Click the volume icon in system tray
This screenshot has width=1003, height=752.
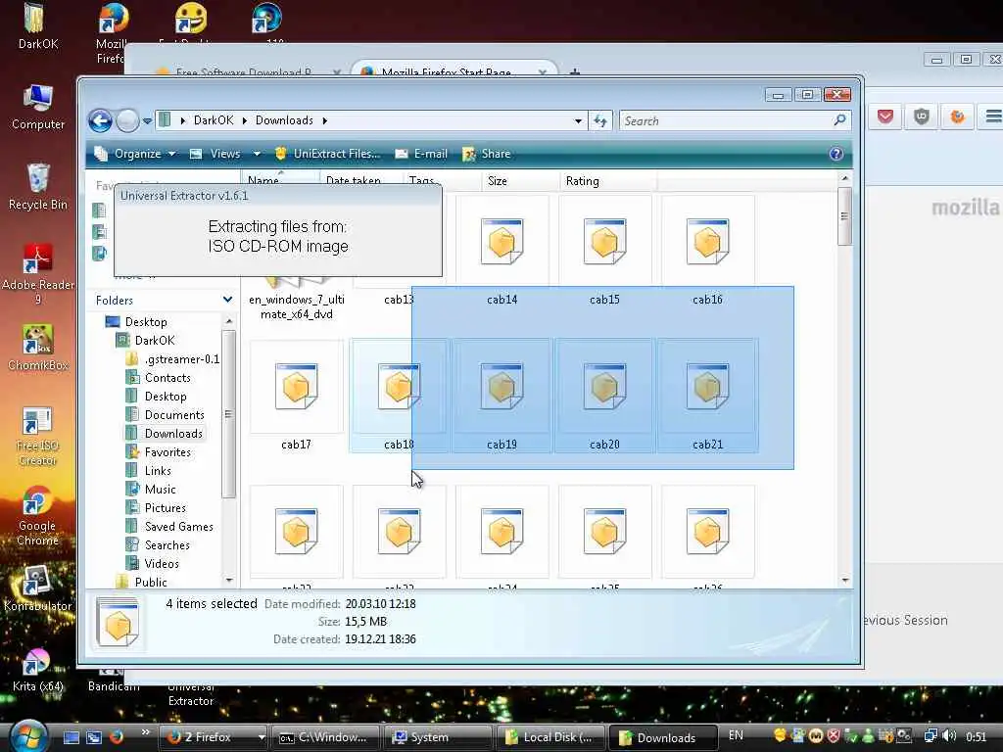point(948,736)
